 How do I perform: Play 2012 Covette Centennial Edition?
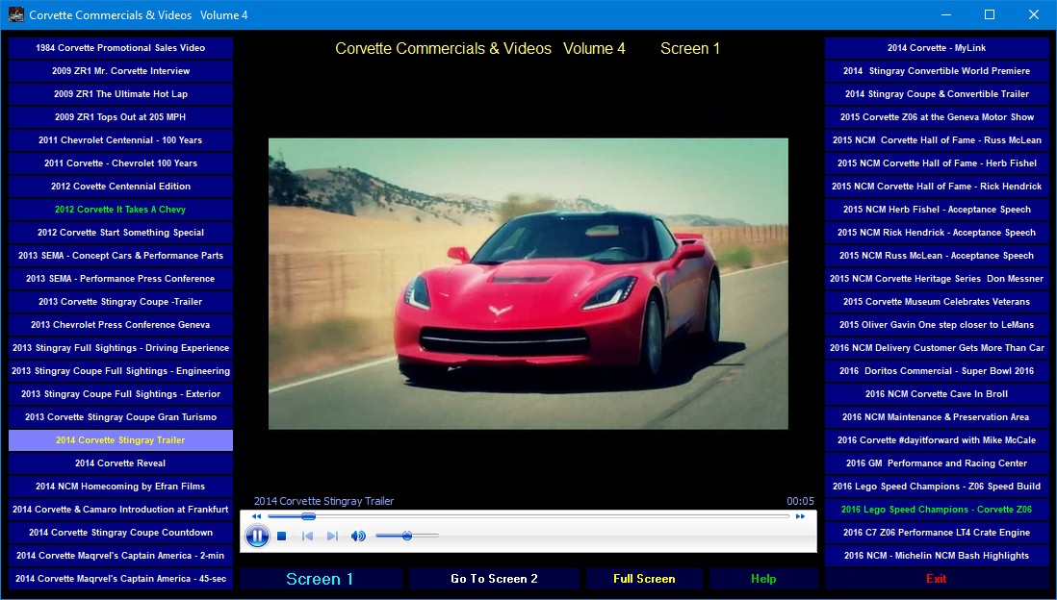pos(120,187)
